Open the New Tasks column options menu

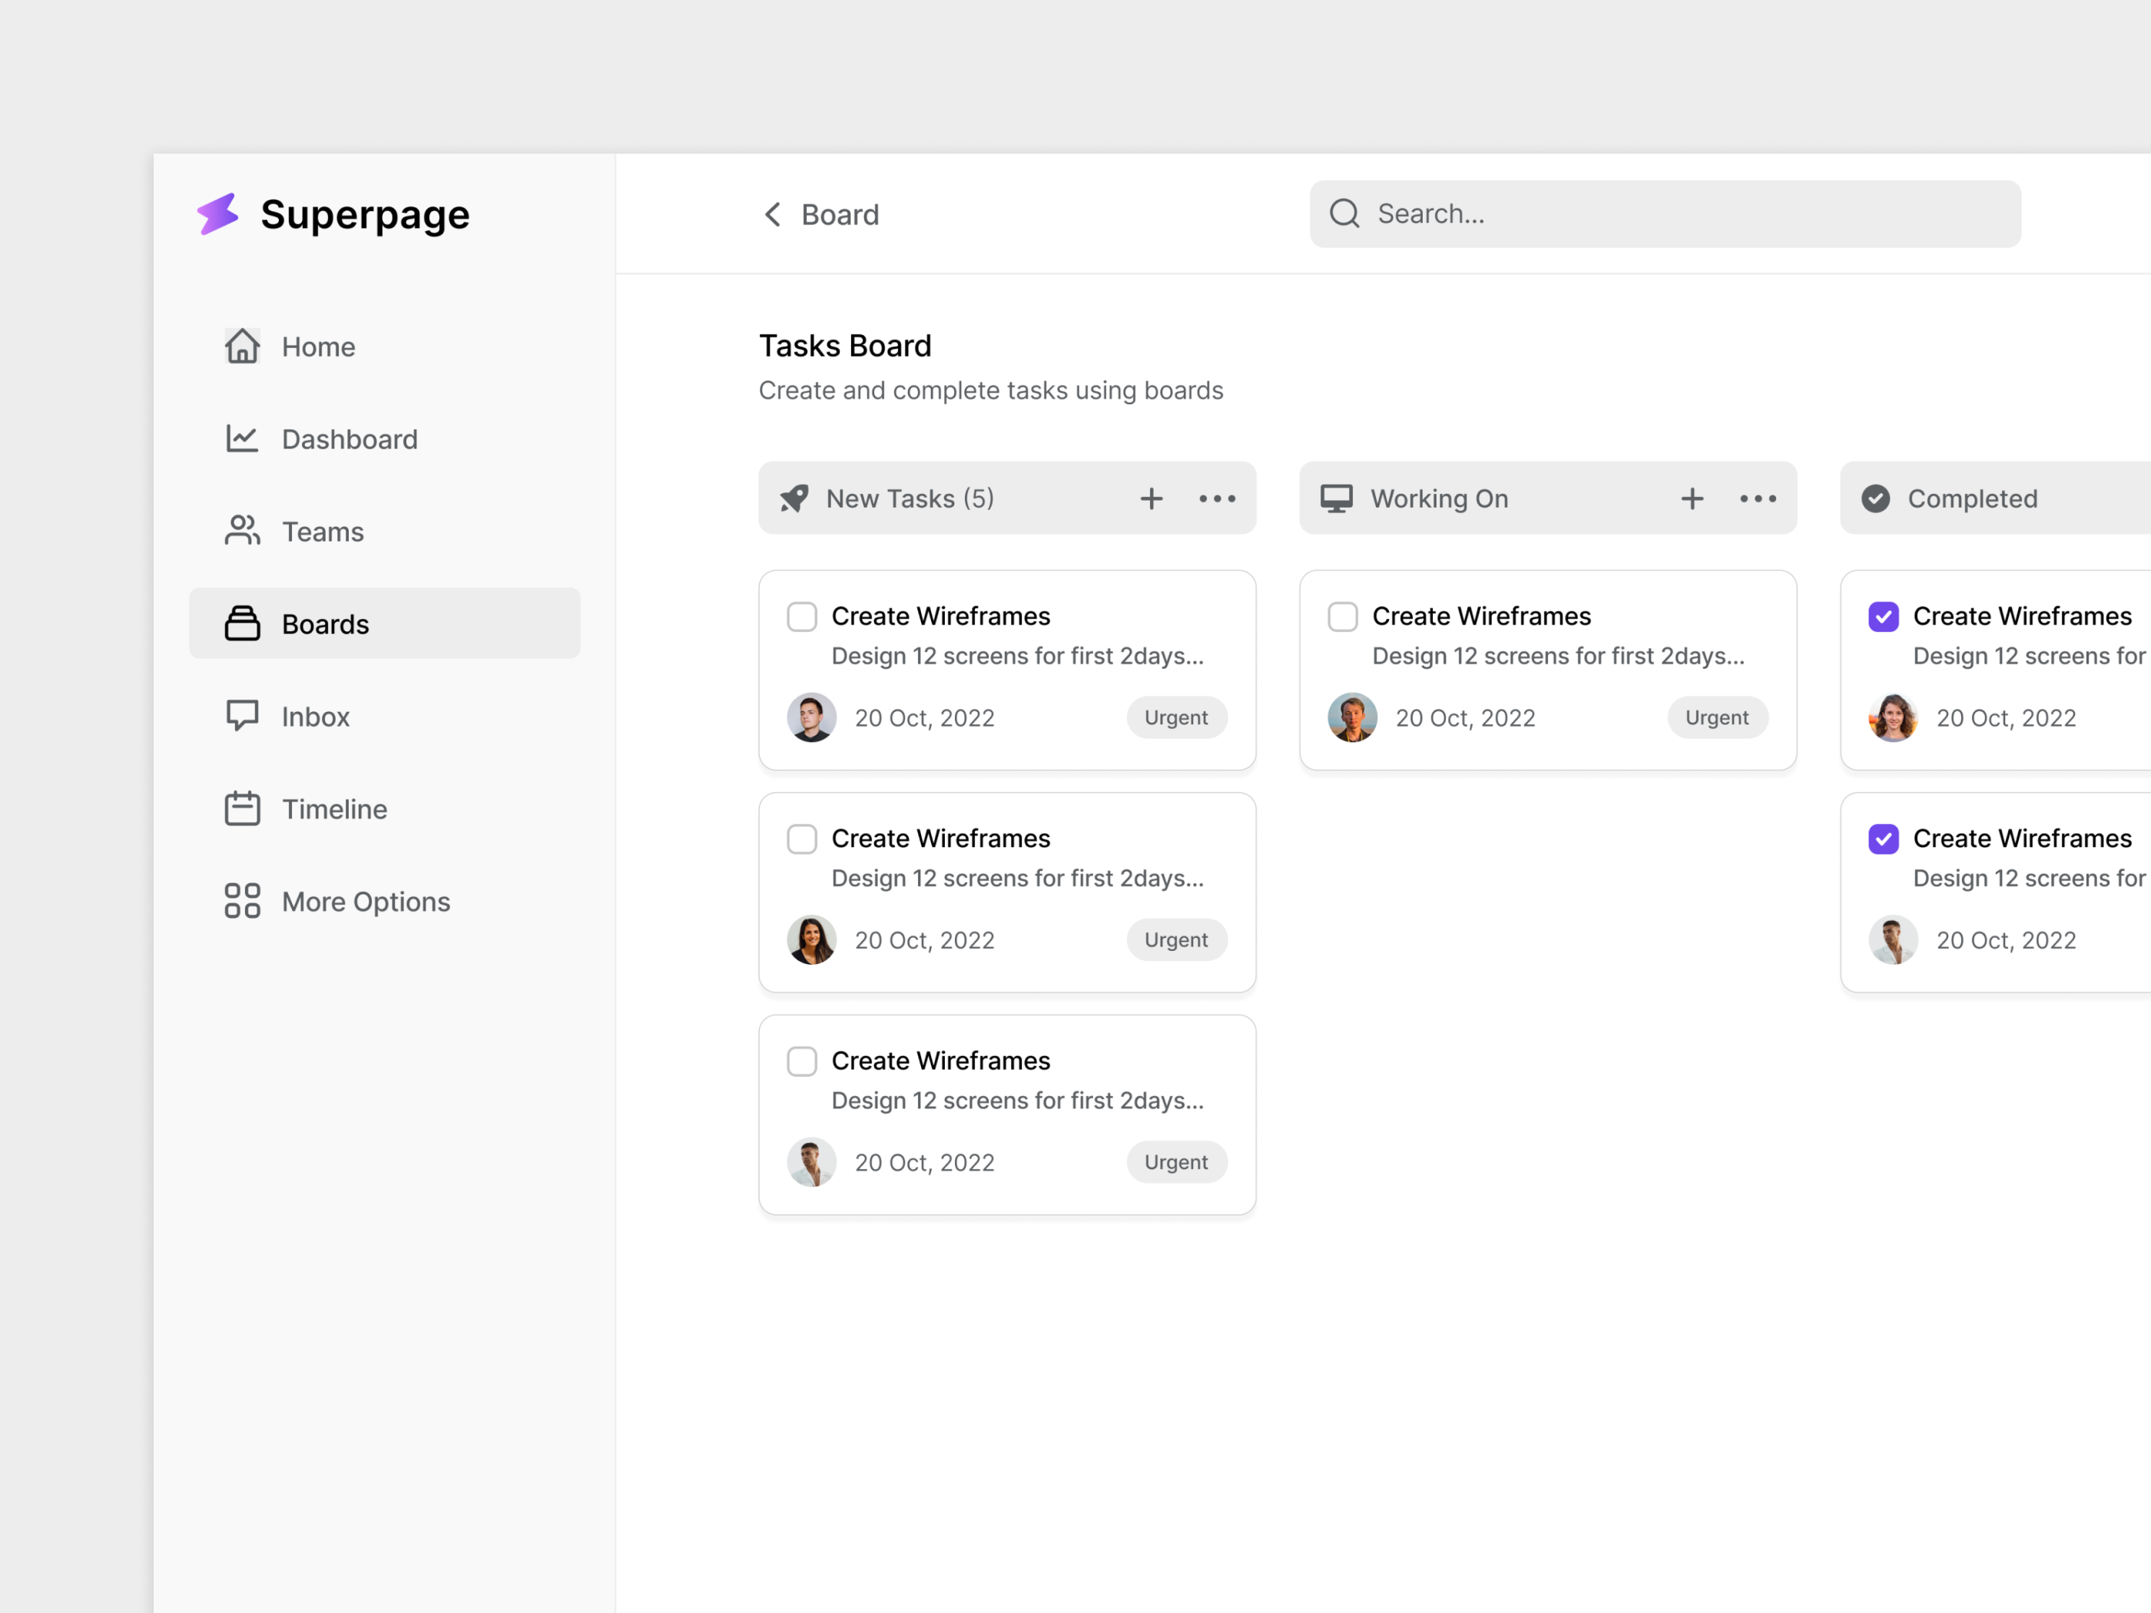click(1217, 498)
